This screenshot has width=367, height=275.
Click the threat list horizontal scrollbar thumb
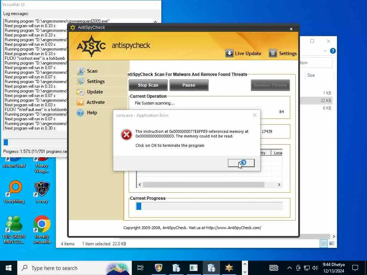tap(204, 184)
